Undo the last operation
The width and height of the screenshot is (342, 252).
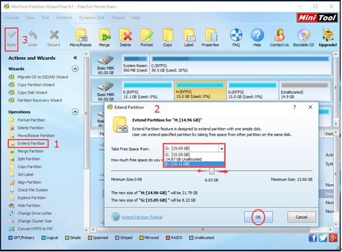coord(33,39)
